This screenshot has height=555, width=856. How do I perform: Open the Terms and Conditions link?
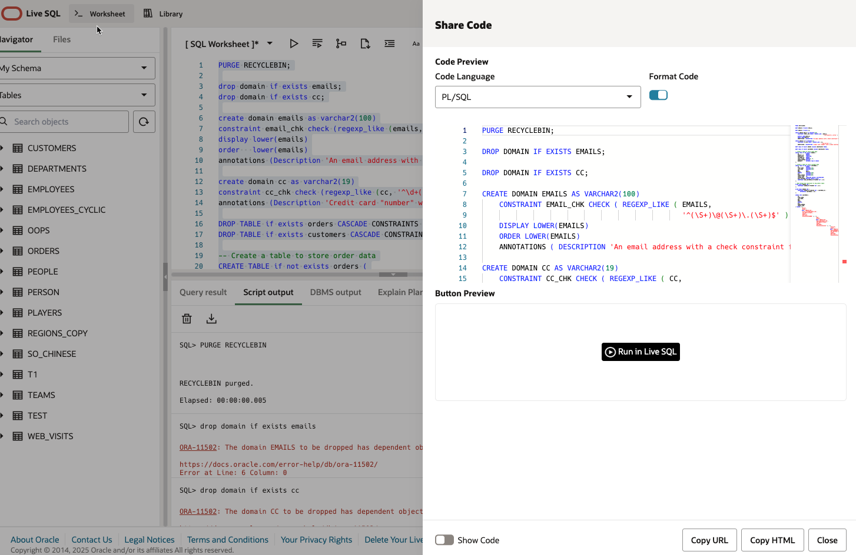click(228, 540)
